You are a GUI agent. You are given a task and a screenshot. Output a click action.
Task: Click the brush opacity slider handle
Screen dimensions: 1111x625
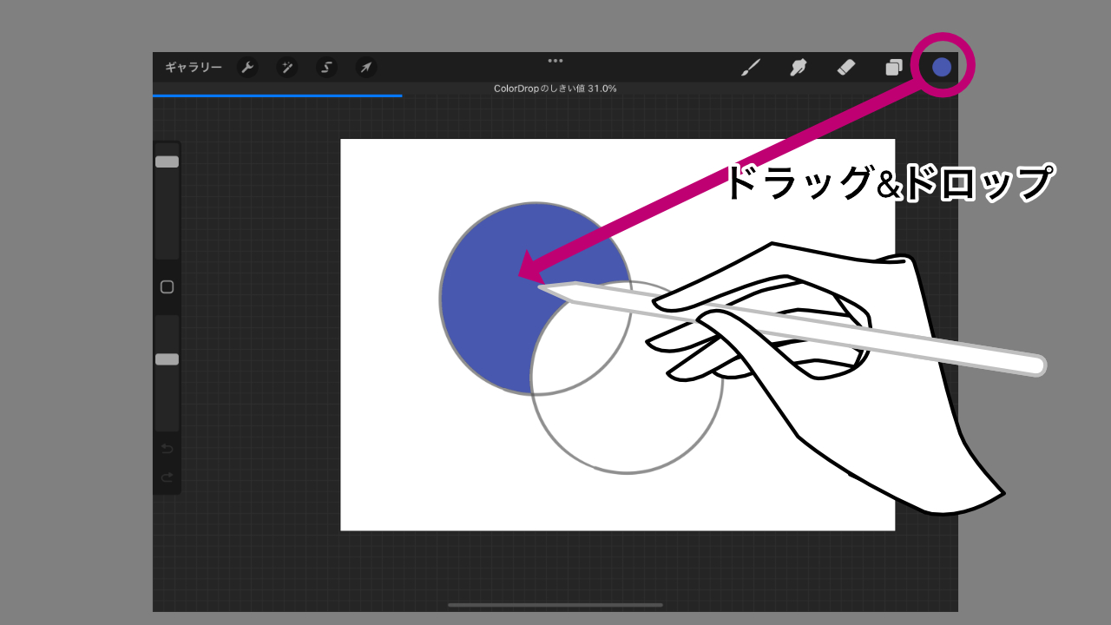click(167, 359)
